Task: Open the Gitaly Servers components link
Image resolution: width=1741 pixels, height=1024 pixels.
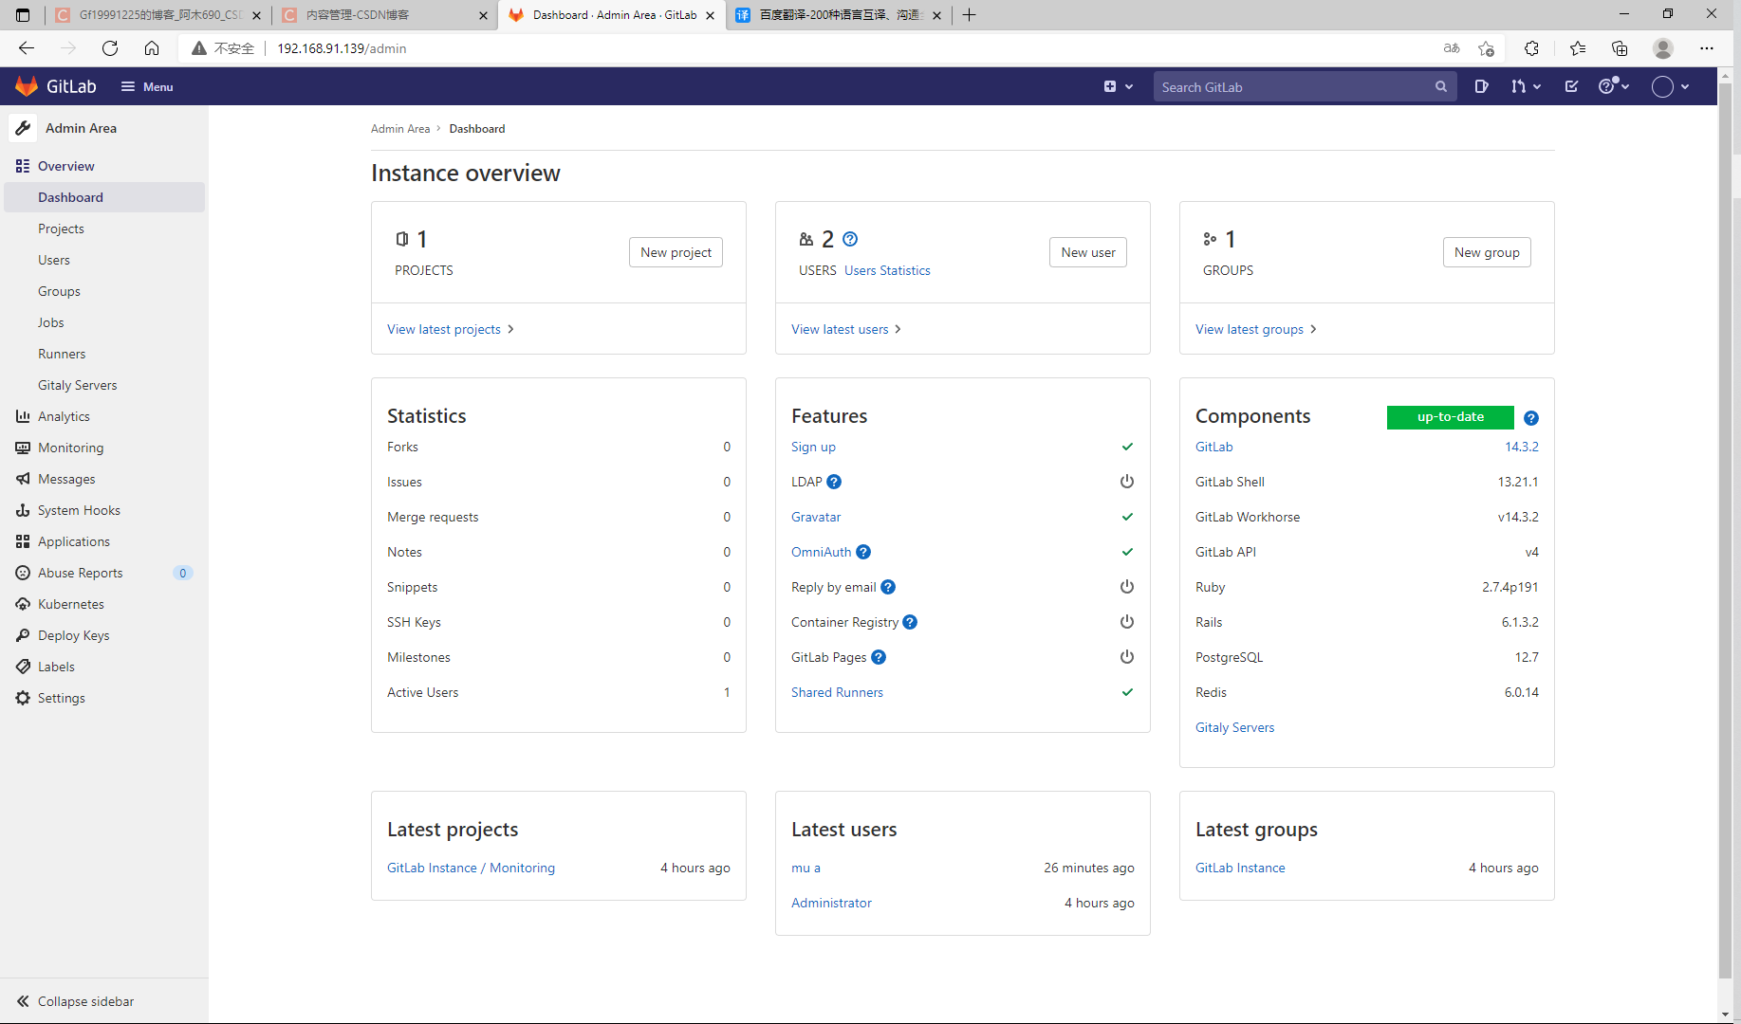Action: [1234, 727]
